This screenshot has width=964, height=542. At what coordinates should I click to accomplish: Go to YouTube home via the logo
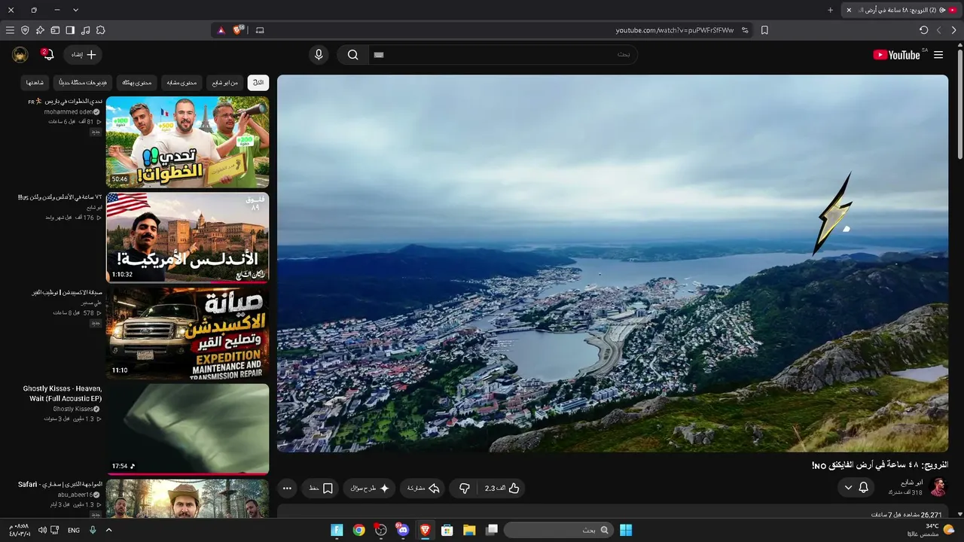pyautogui.click(x=897, y=55)
